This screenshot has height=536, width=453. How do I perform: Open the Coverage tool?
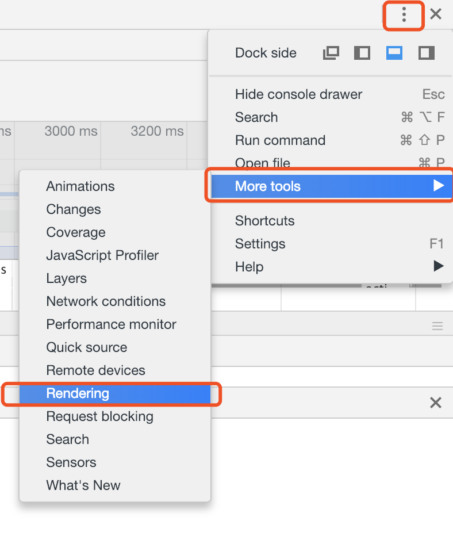point(76,232)
